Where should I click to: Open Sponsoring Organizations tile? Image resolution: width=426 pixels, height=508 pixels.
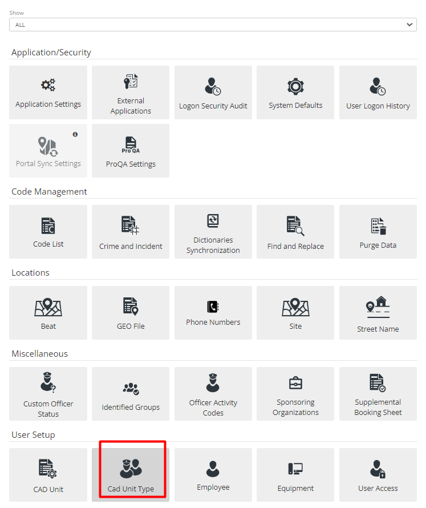[295, 394]
